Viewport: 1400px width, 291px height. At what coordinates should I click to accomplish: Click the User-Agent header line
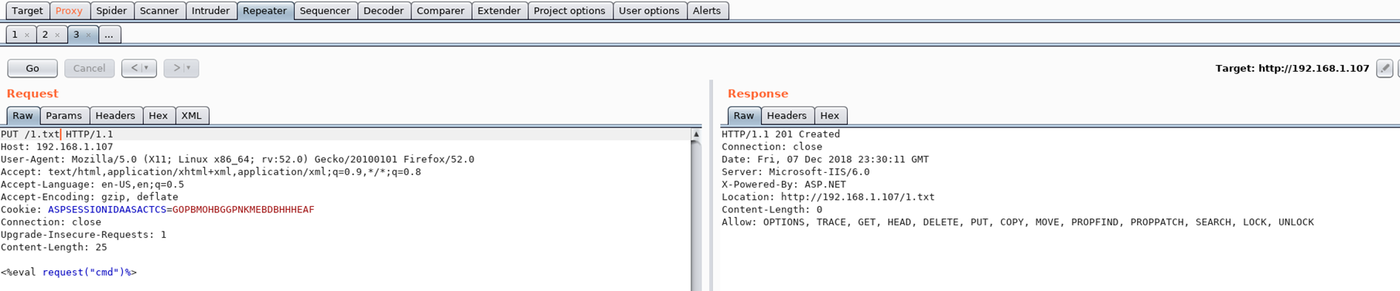click(x=237, y=159)
